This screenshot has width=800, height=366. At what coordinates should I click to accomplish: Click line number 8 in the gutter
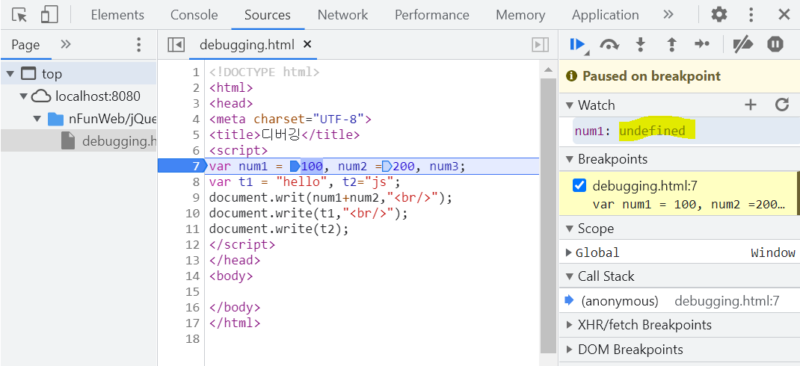(196, 182)
